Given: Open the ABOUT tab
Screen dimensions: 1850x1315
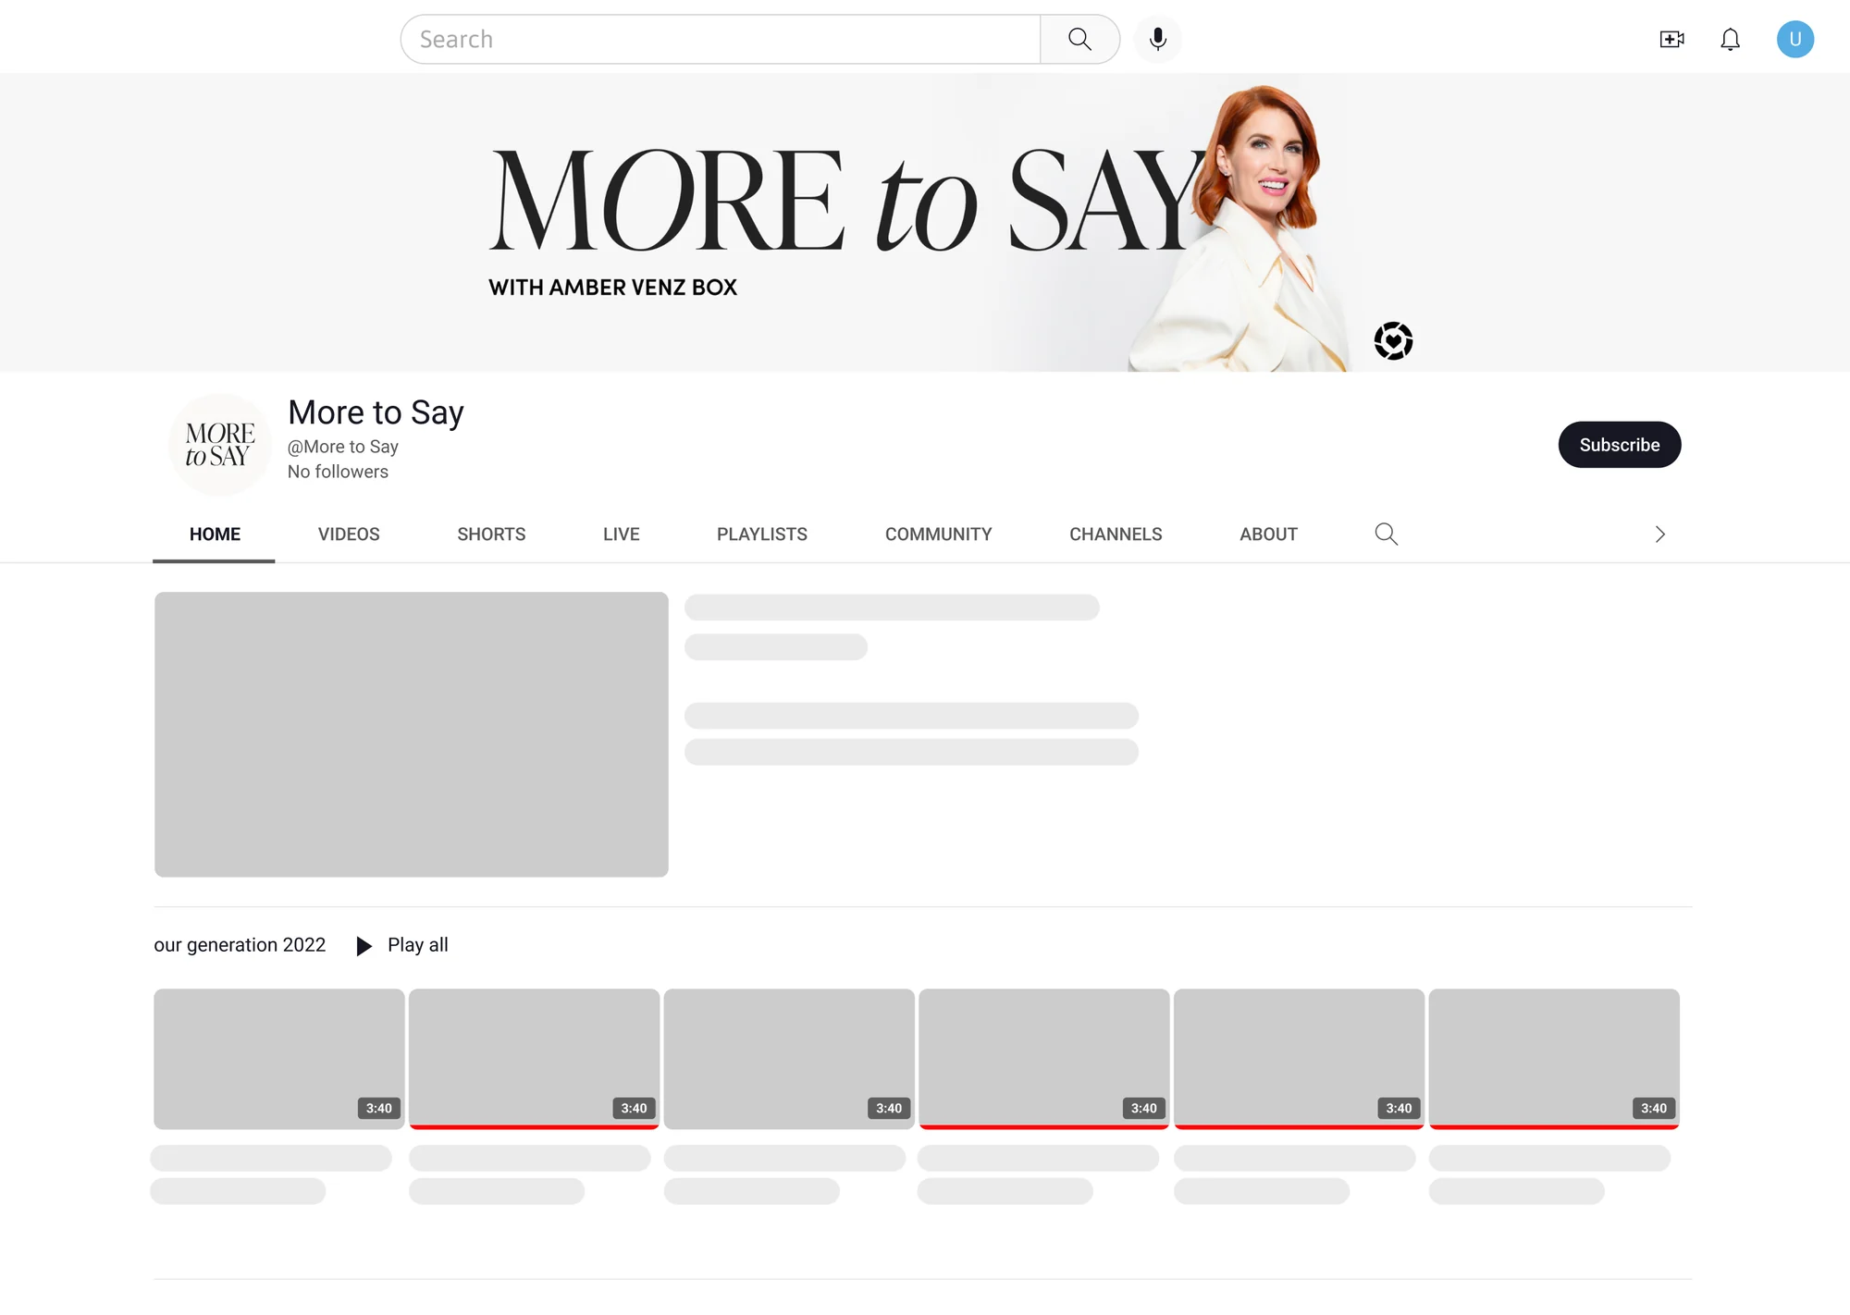Looking at the screenshot, I should pos(1268,534).
